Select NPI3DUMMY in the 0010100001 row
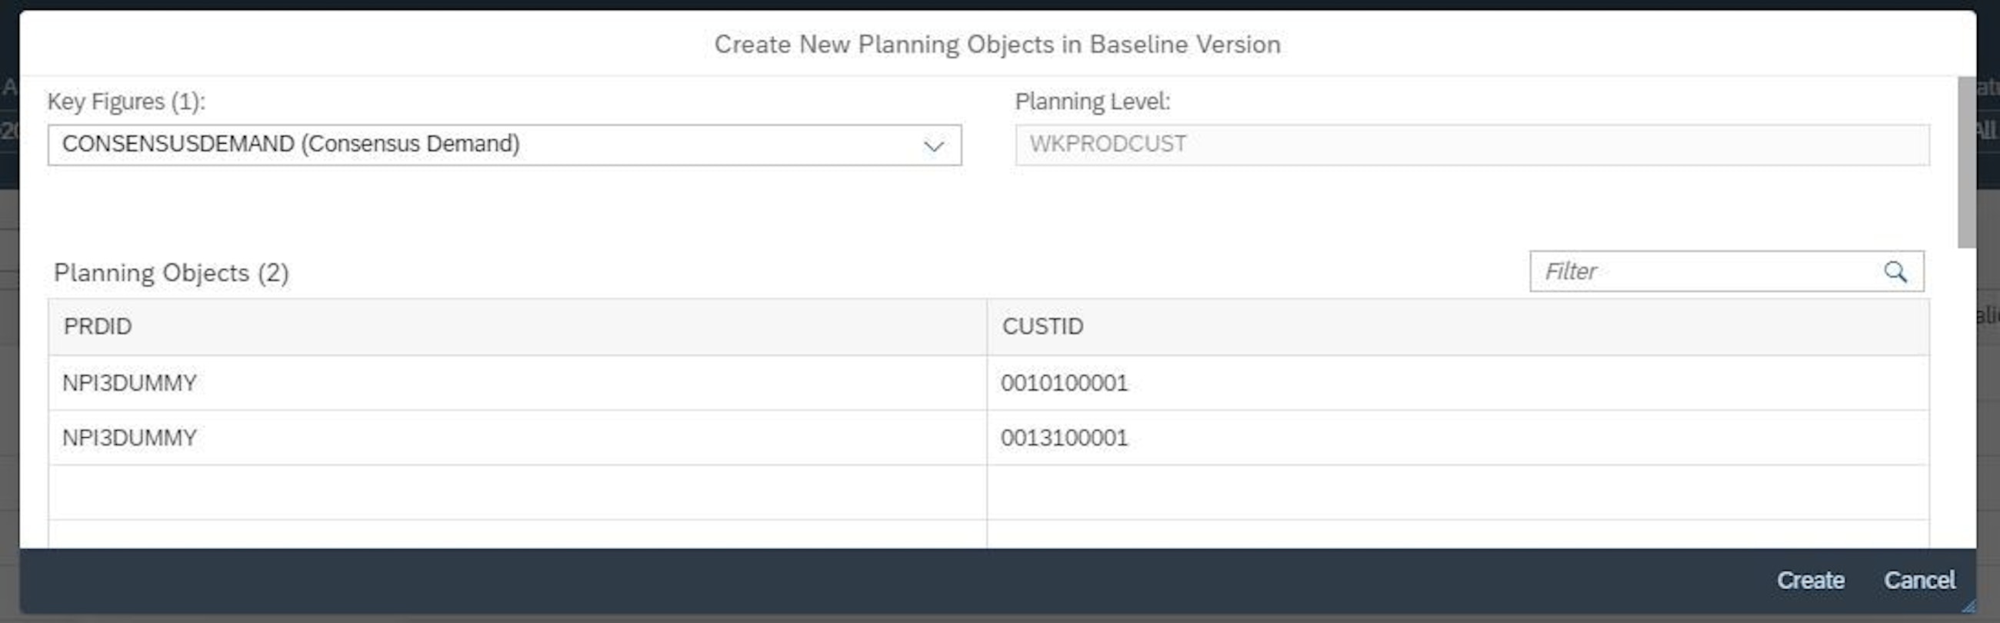 coord(130,383)
